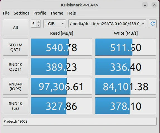Click the refresh drives icon
Viewport: 160px width, 133px height.
(153, 23)
